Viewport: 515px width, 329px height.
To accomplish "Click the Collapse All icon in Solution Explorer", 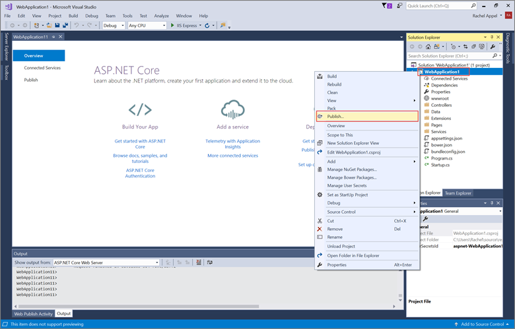I will point(473,47).
